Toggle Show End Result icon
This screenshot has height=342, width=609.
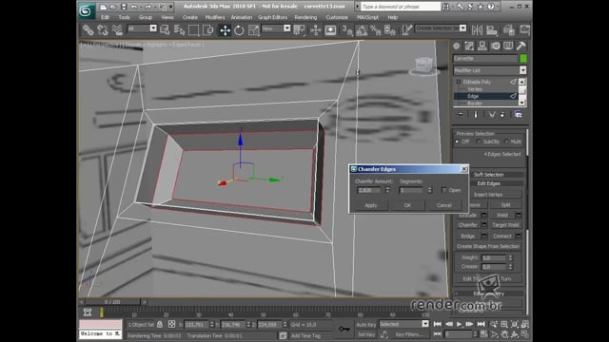476,114
